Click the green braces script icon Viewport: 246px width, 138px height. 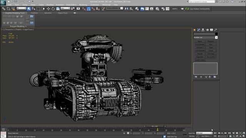pos(187,9)
